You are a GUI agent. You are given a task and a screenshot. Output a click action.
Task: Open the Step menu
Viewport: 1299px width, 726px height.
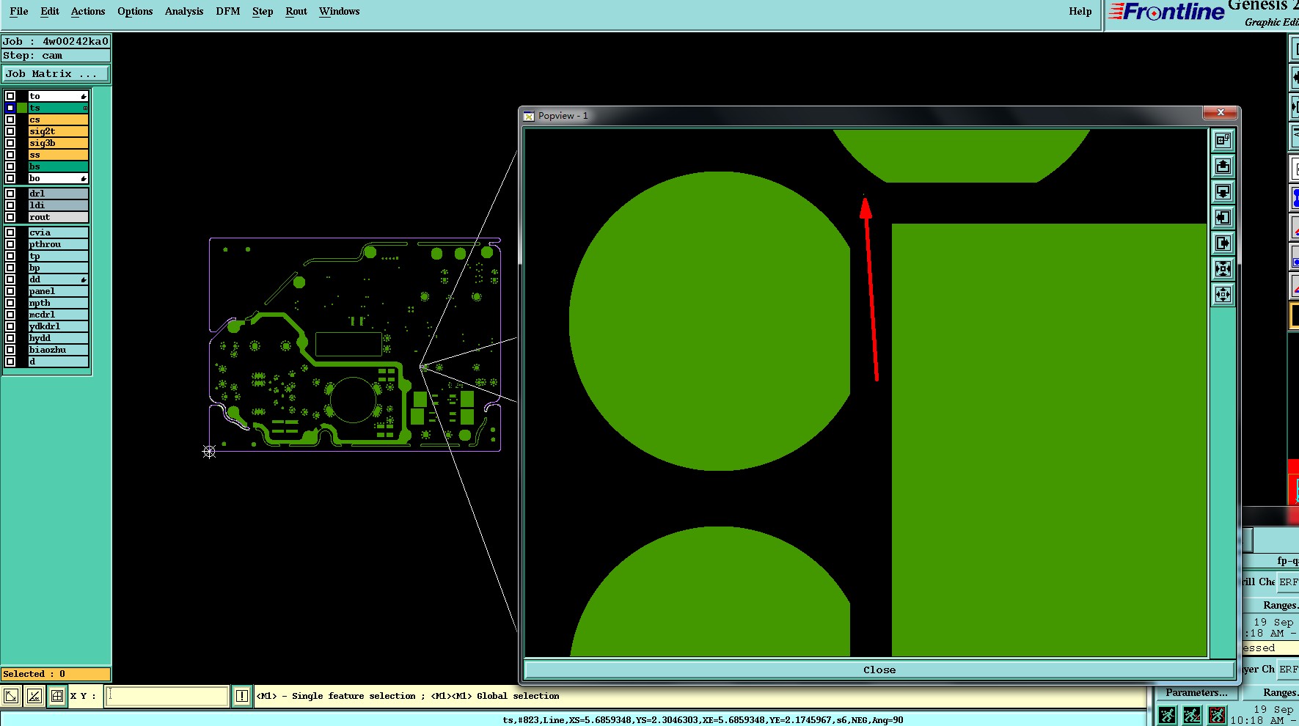263,11
